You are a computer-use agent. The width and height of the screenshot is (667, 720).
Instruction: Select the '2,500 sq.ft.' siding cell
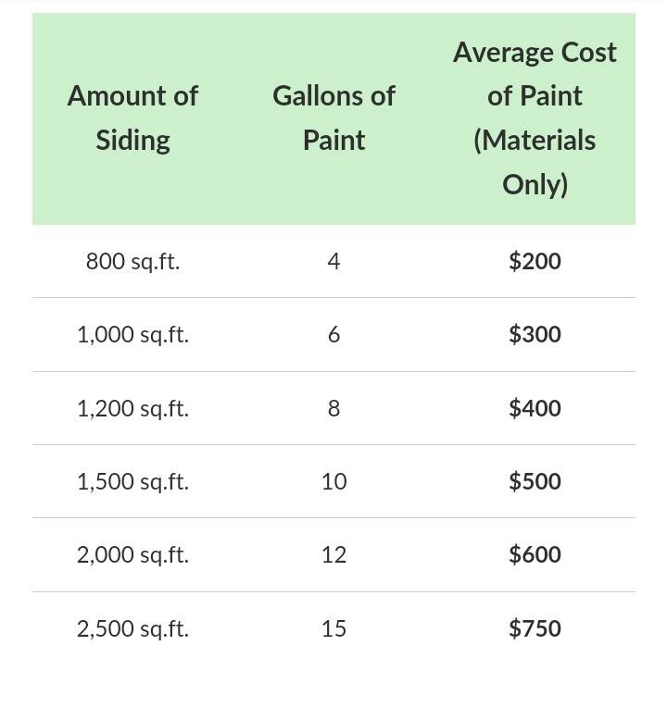(132, 628)
